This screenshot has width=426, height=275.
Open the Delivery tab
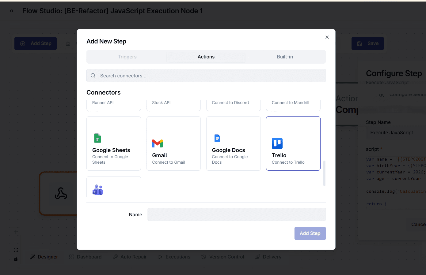point(268,257)
